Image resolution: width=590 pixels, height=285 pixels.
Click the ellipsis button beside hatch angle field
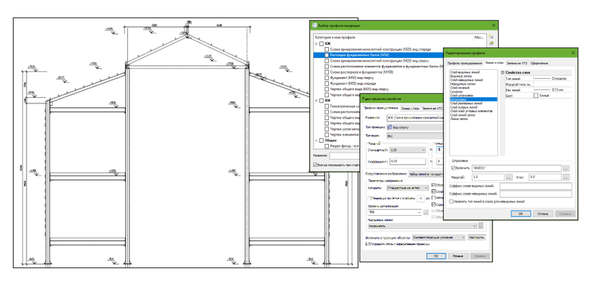pos(566,177)
